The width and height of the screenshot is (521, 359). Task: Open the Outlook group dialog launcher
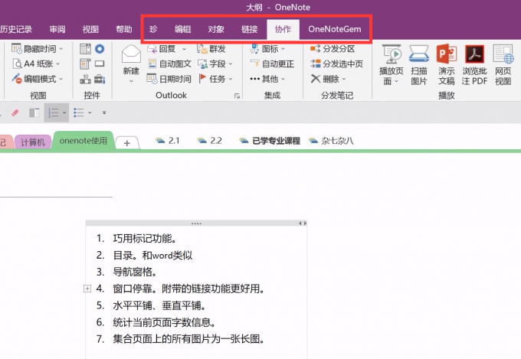(237, 96)
